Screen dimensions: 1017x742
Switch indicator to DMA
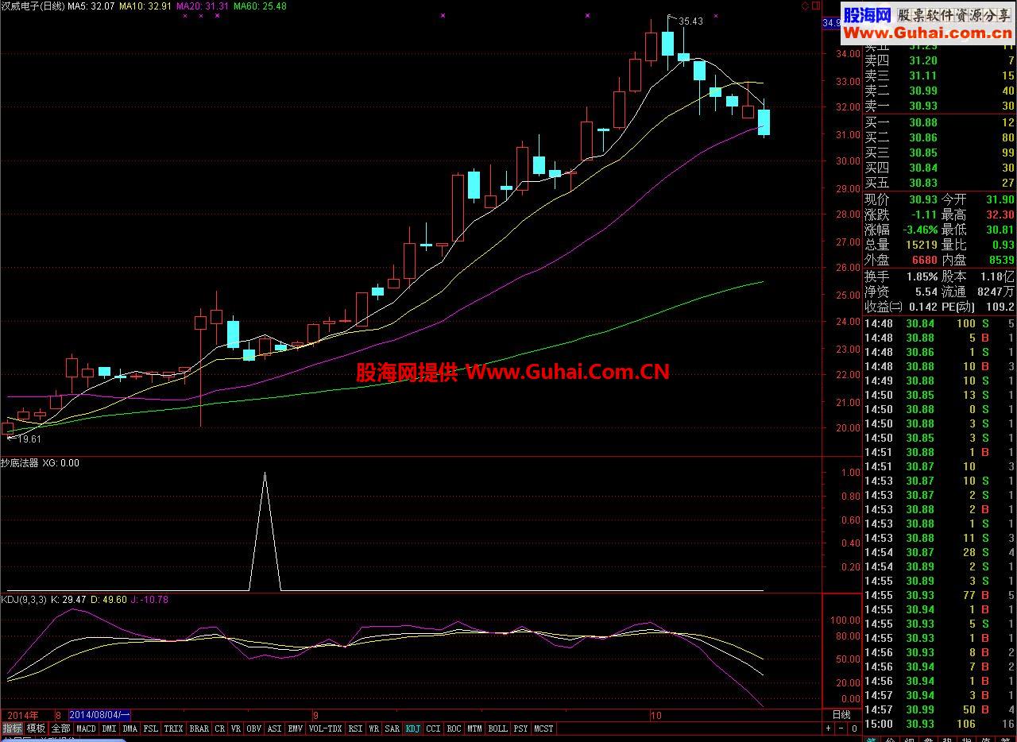tap(130, 728)
